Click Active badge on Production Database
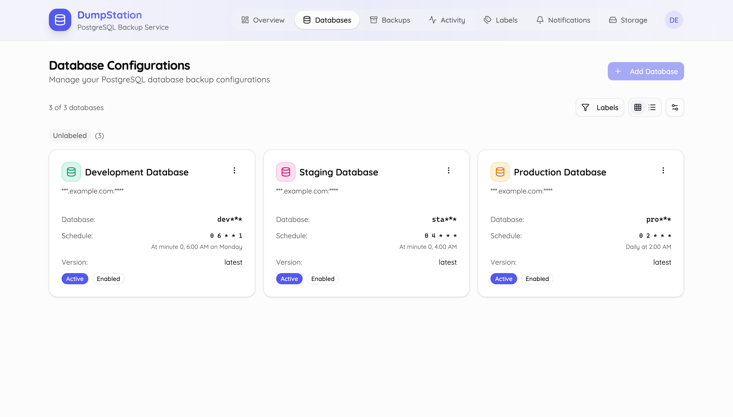Screen dimensions: 733x417 pyautogui.click(x=503, y=279)
